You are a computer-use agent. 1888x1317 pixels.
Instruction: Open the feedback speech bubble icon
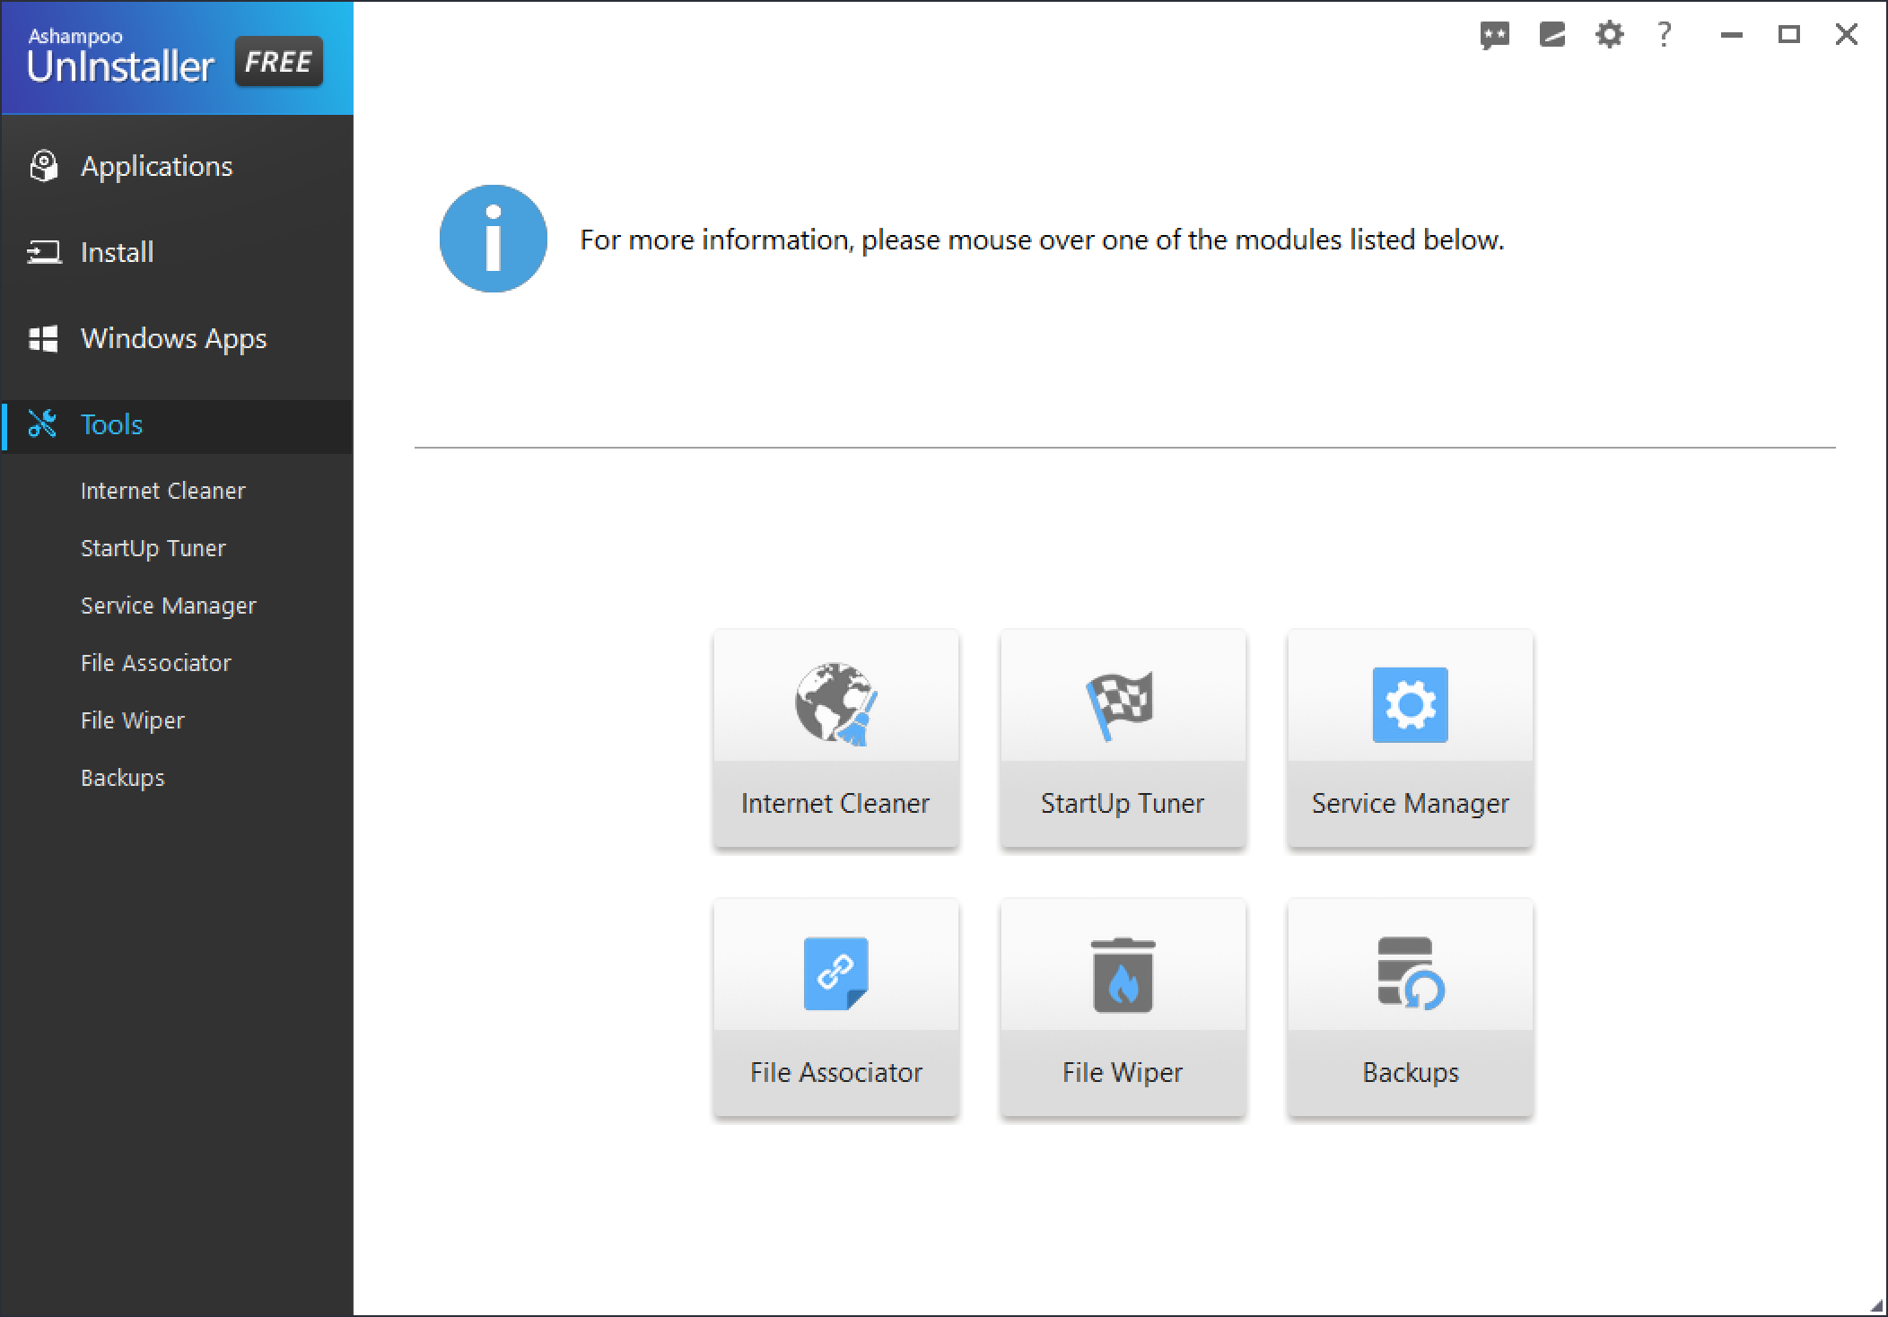tap(1495, 35)
